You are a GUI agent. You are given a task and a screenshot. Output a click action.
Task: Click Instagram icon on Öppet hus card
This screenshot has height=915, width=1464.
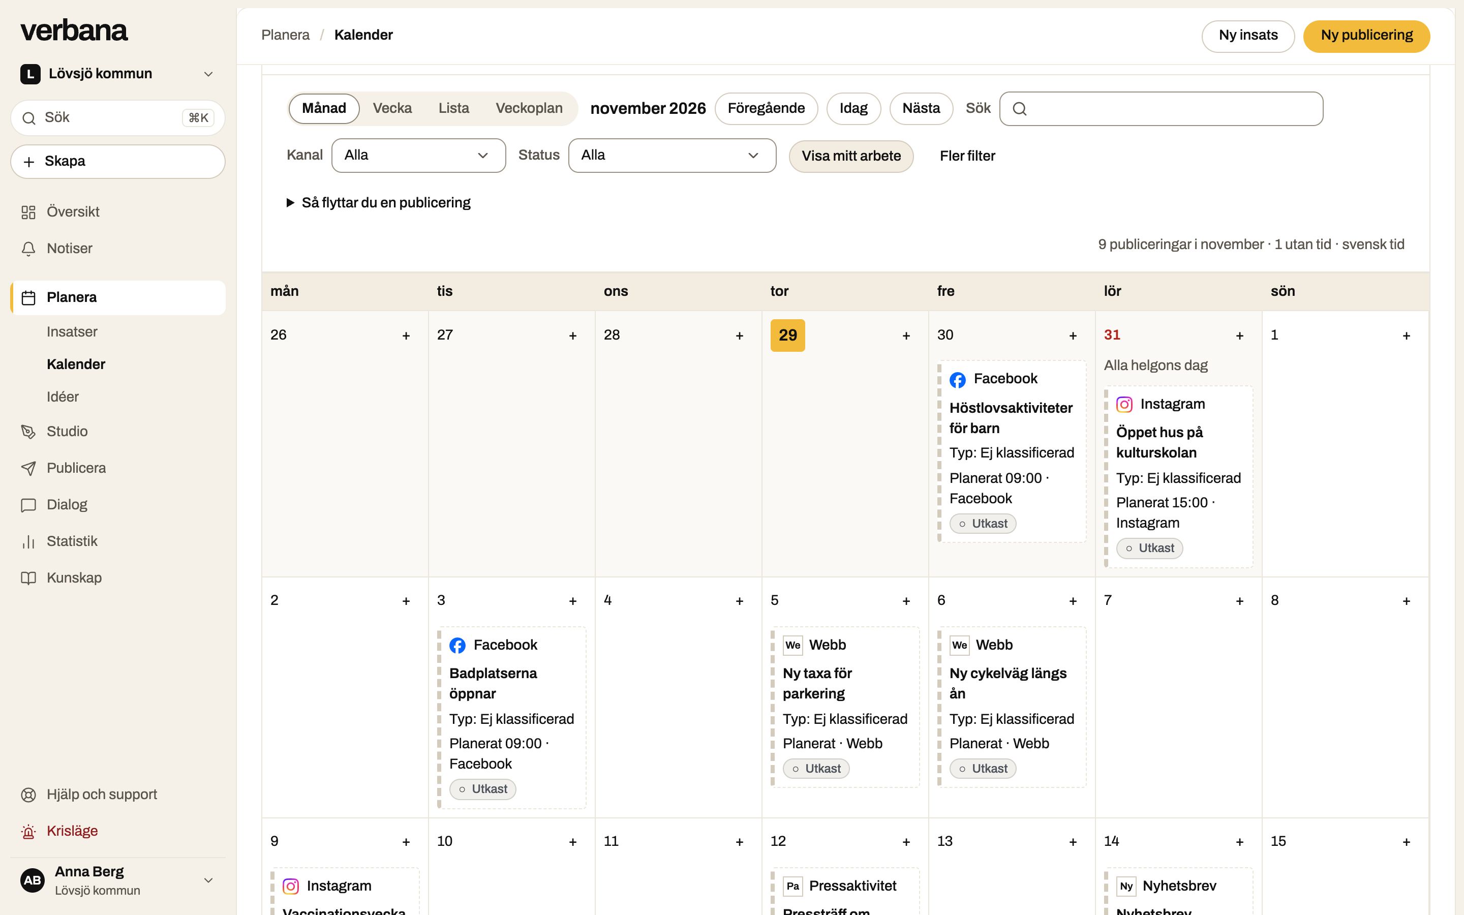point(1124,404)
